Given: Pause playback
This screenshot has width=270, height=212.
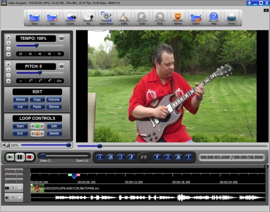Looking at the screenshot, I should [19, 157].
